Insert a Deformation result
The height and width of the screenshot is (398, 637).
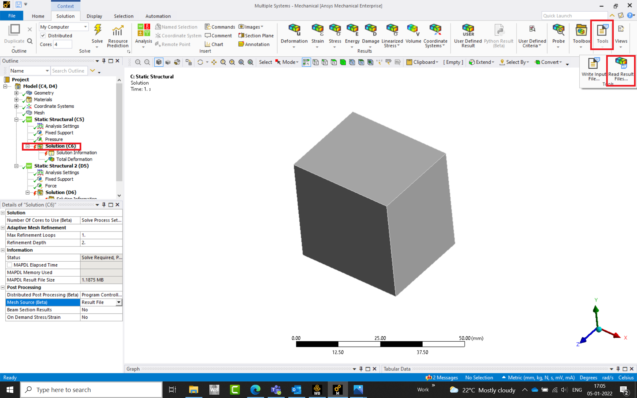[294, 36]
